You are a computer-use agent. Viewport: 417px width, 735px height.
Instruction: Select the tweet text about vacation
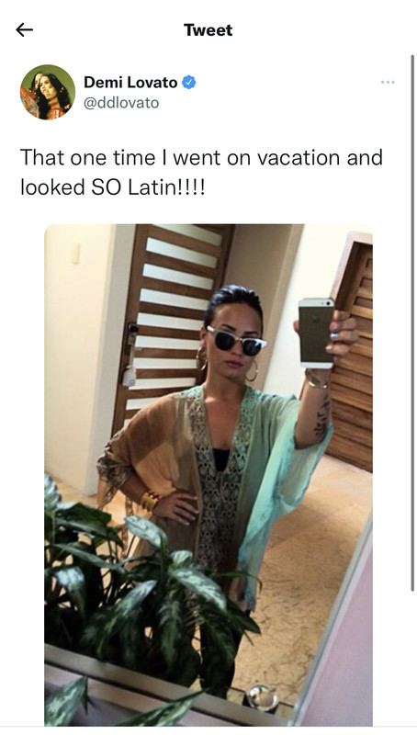(x=201, y=172)
